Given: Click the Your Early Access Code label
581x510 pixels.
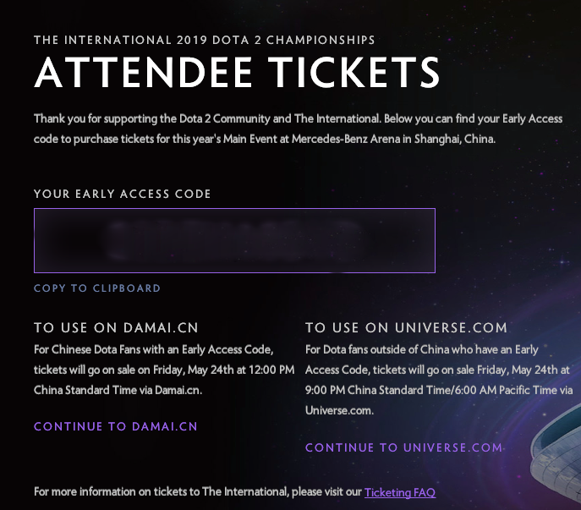Looking at the screenshot, I should click(123, 194).
